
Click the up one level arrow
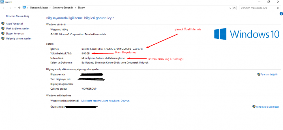(19, 8)
